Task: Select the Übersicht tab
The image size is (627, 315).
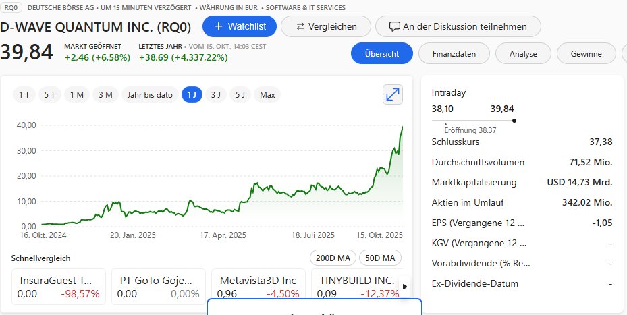Action: pyautogui.click(x=382, y=53)
